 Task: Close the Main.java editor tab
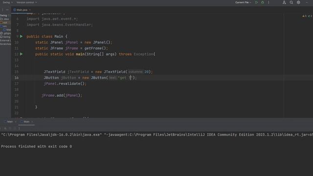[30, 10]
